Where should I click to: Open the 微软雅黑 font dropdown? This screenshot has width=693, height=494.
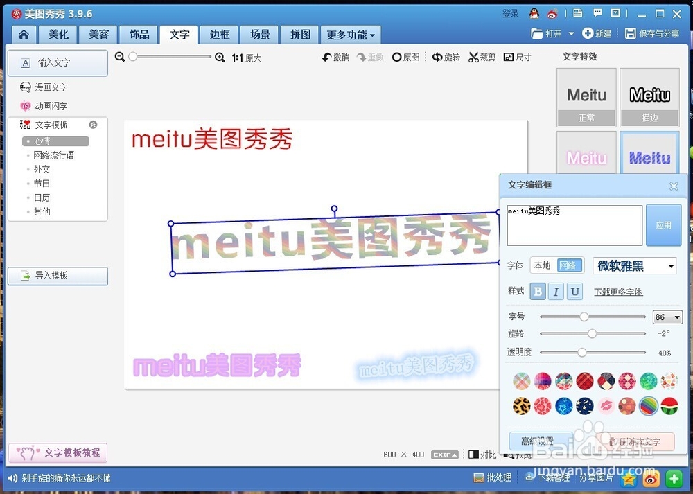(634, 266)
